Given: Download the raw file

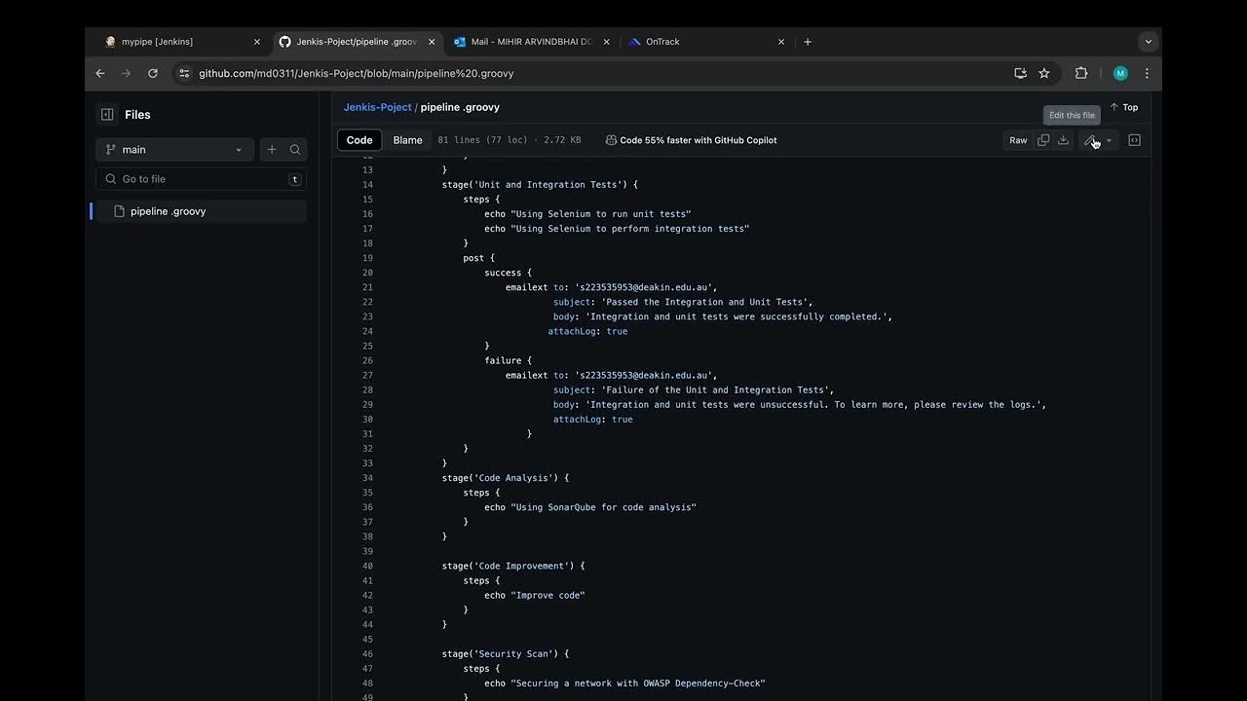Looking at the screenshot, I should point(1064,140).
